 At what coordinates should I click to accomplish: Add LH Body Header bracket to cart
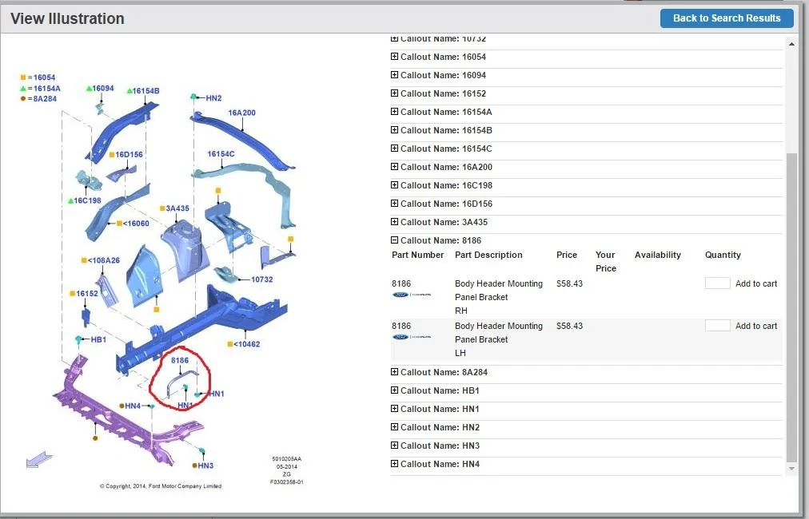(756, 326)
